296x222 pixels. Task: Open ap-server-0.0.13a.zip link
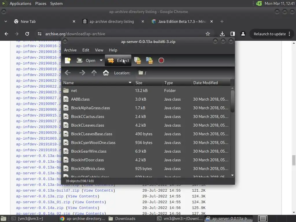pyautogui.click(x=40, y=196)
